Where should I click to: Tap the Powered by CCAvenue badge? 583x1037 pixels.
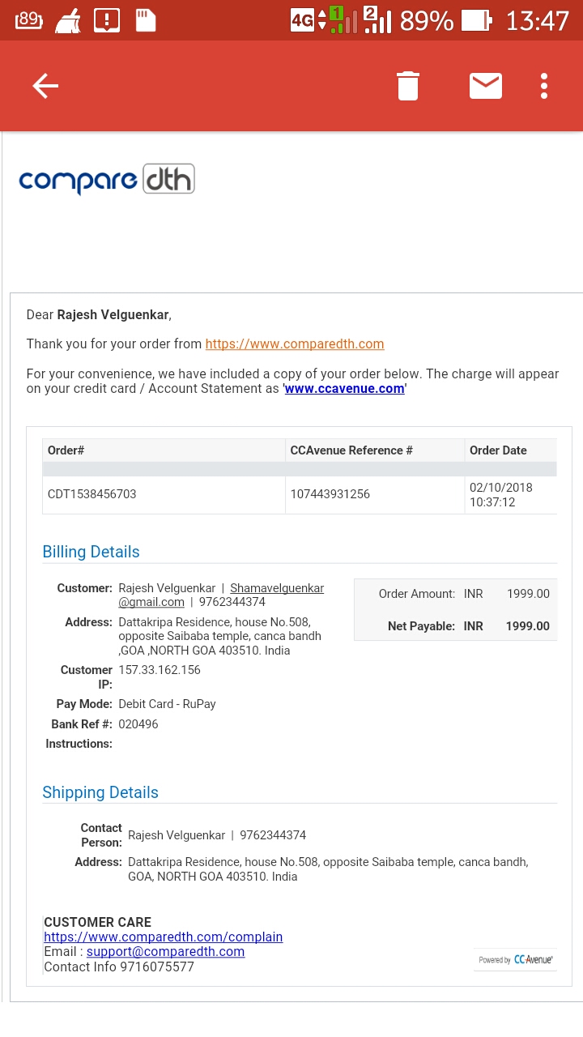(x=516, y=959)
